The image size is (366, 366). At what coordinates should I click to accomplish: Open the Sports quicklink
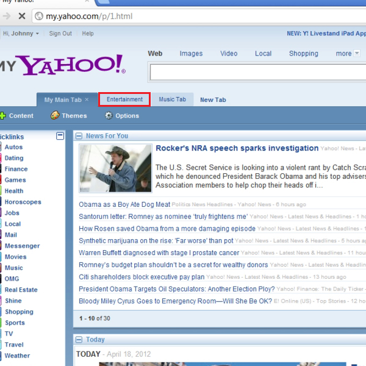pos(15,323)
